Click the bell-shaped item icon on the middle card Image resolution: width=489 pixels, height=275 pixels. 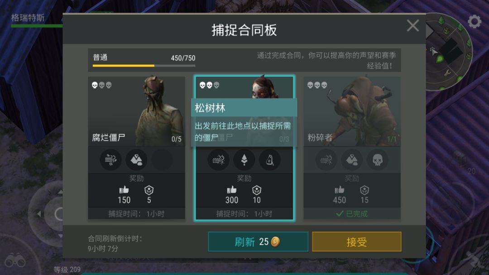pyautogui.click(x=270, y=160)
